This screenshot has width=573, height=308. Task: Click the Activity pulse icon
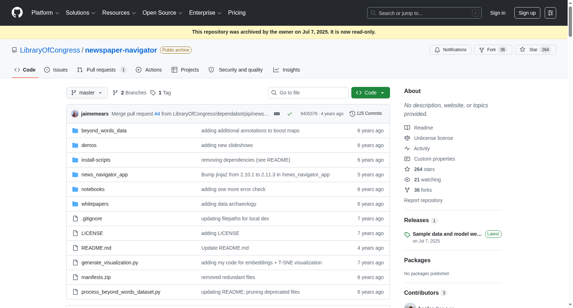click(407, 148)
